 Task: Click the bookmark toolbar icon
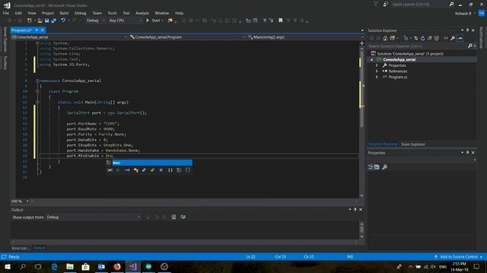(281, 20)
